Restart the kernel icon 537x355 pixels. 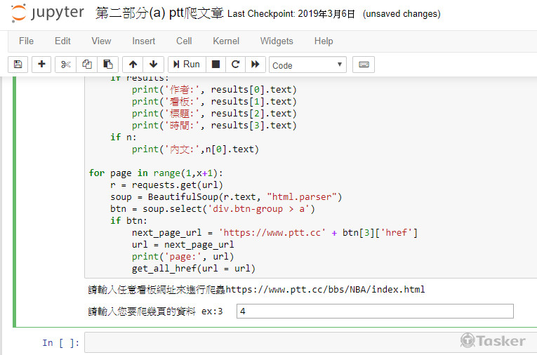click(x=236, y=65)
